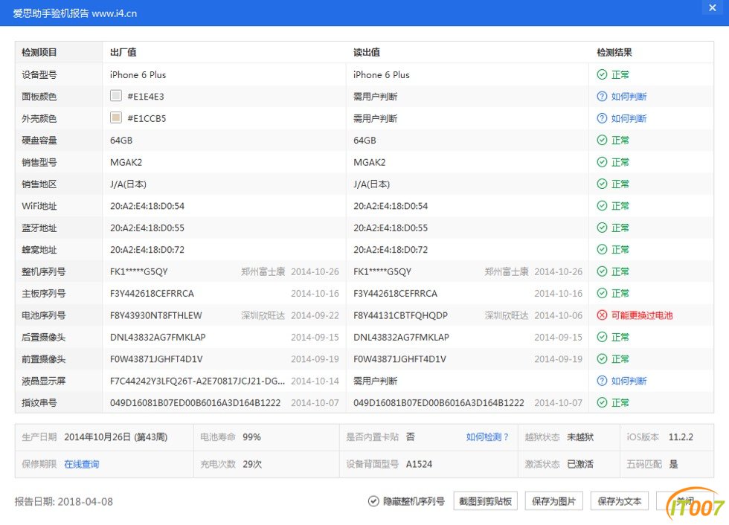
Task: Toggle the 隐藏整机序列号 checkbox
Action: point(373,501)
